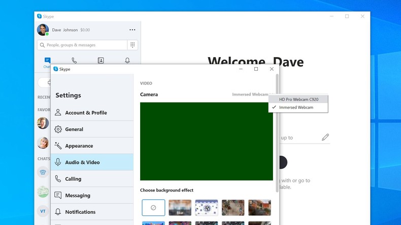Open the Notifications bell tab icon

coord(127,61)
